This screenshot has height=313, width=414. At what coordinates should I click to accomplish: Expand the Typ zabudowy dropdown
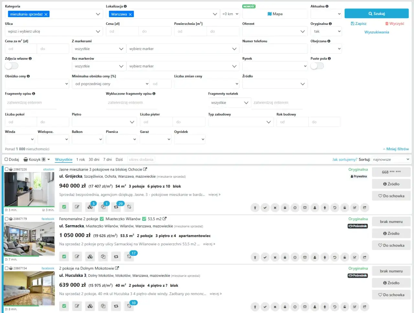coord(241,122)
